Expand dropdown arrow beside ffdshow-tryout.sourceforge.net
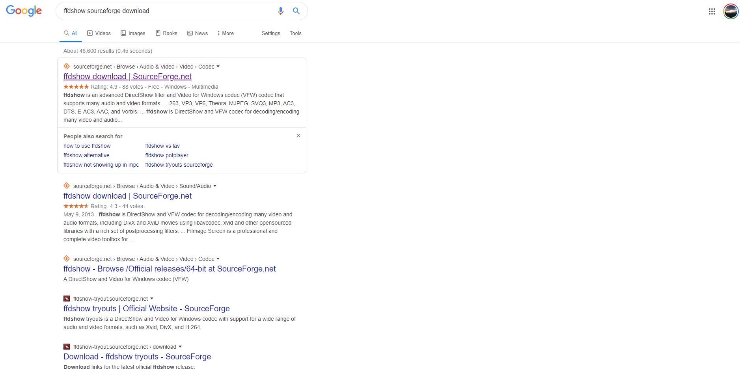Image resolution: width=740 pixels, height=372 pixels. (x=152, y=299)
